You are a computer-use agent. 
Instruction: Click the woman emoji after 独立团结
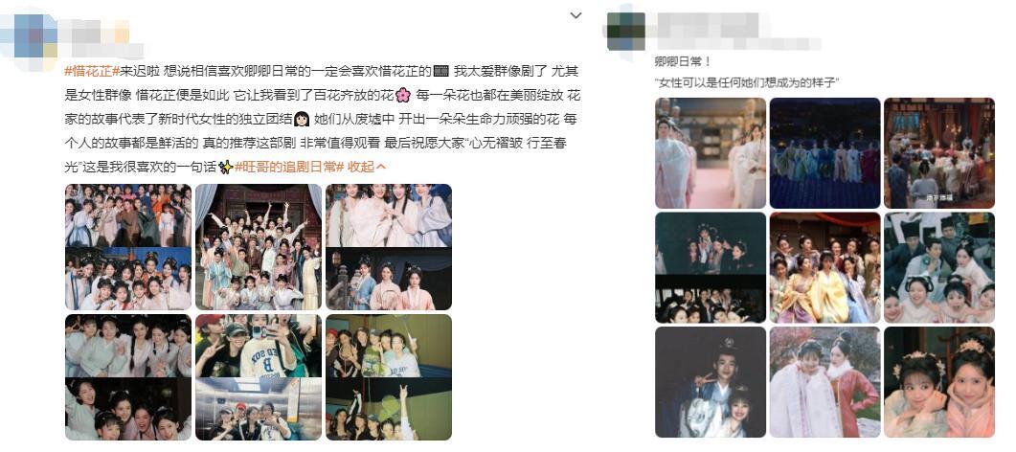(x=302, y=119)
